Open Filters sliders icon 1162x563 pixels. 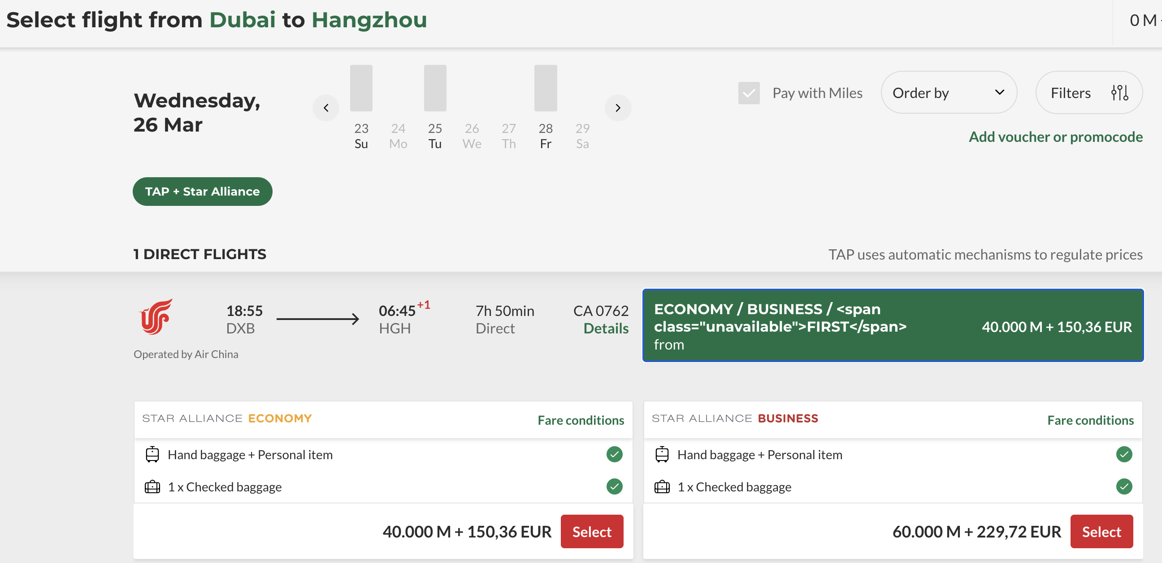(x=1119, y=93)
